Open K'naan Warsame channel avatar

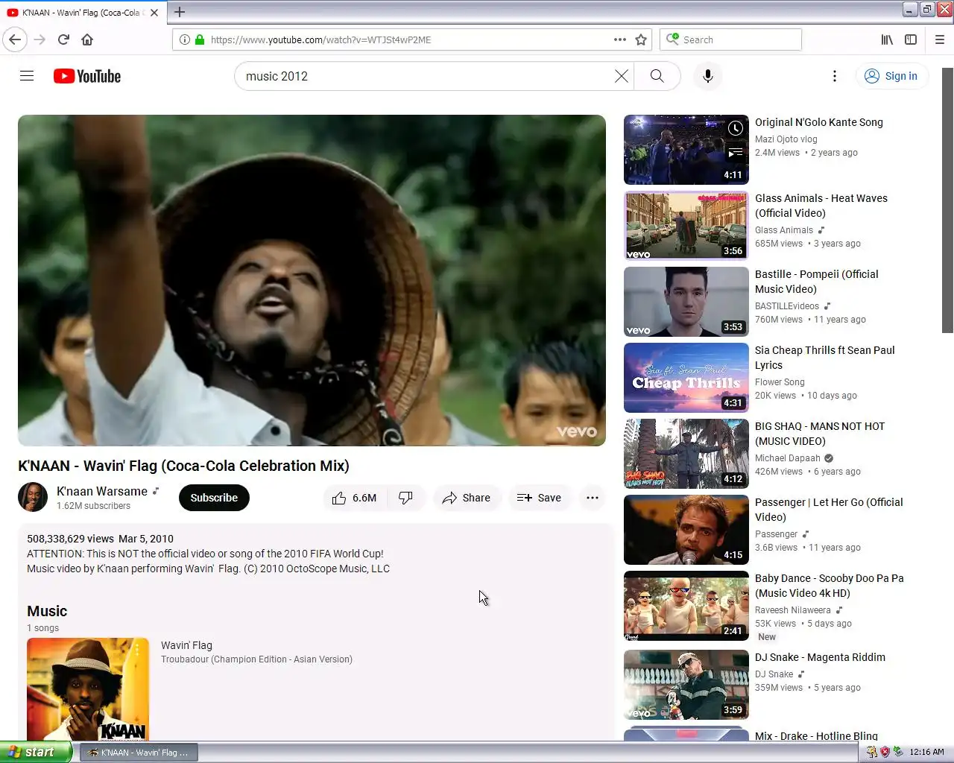33,497
